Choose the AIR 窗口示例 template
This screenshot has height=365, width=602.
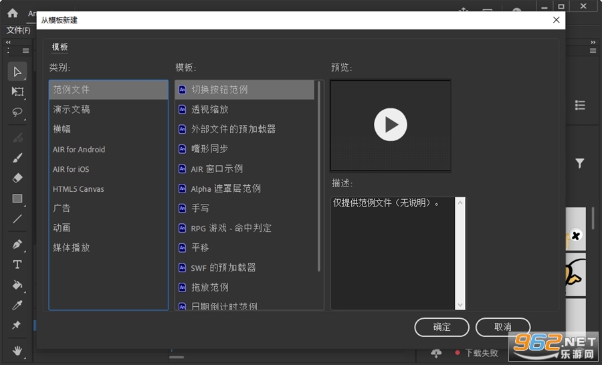(x=245, y=168)
